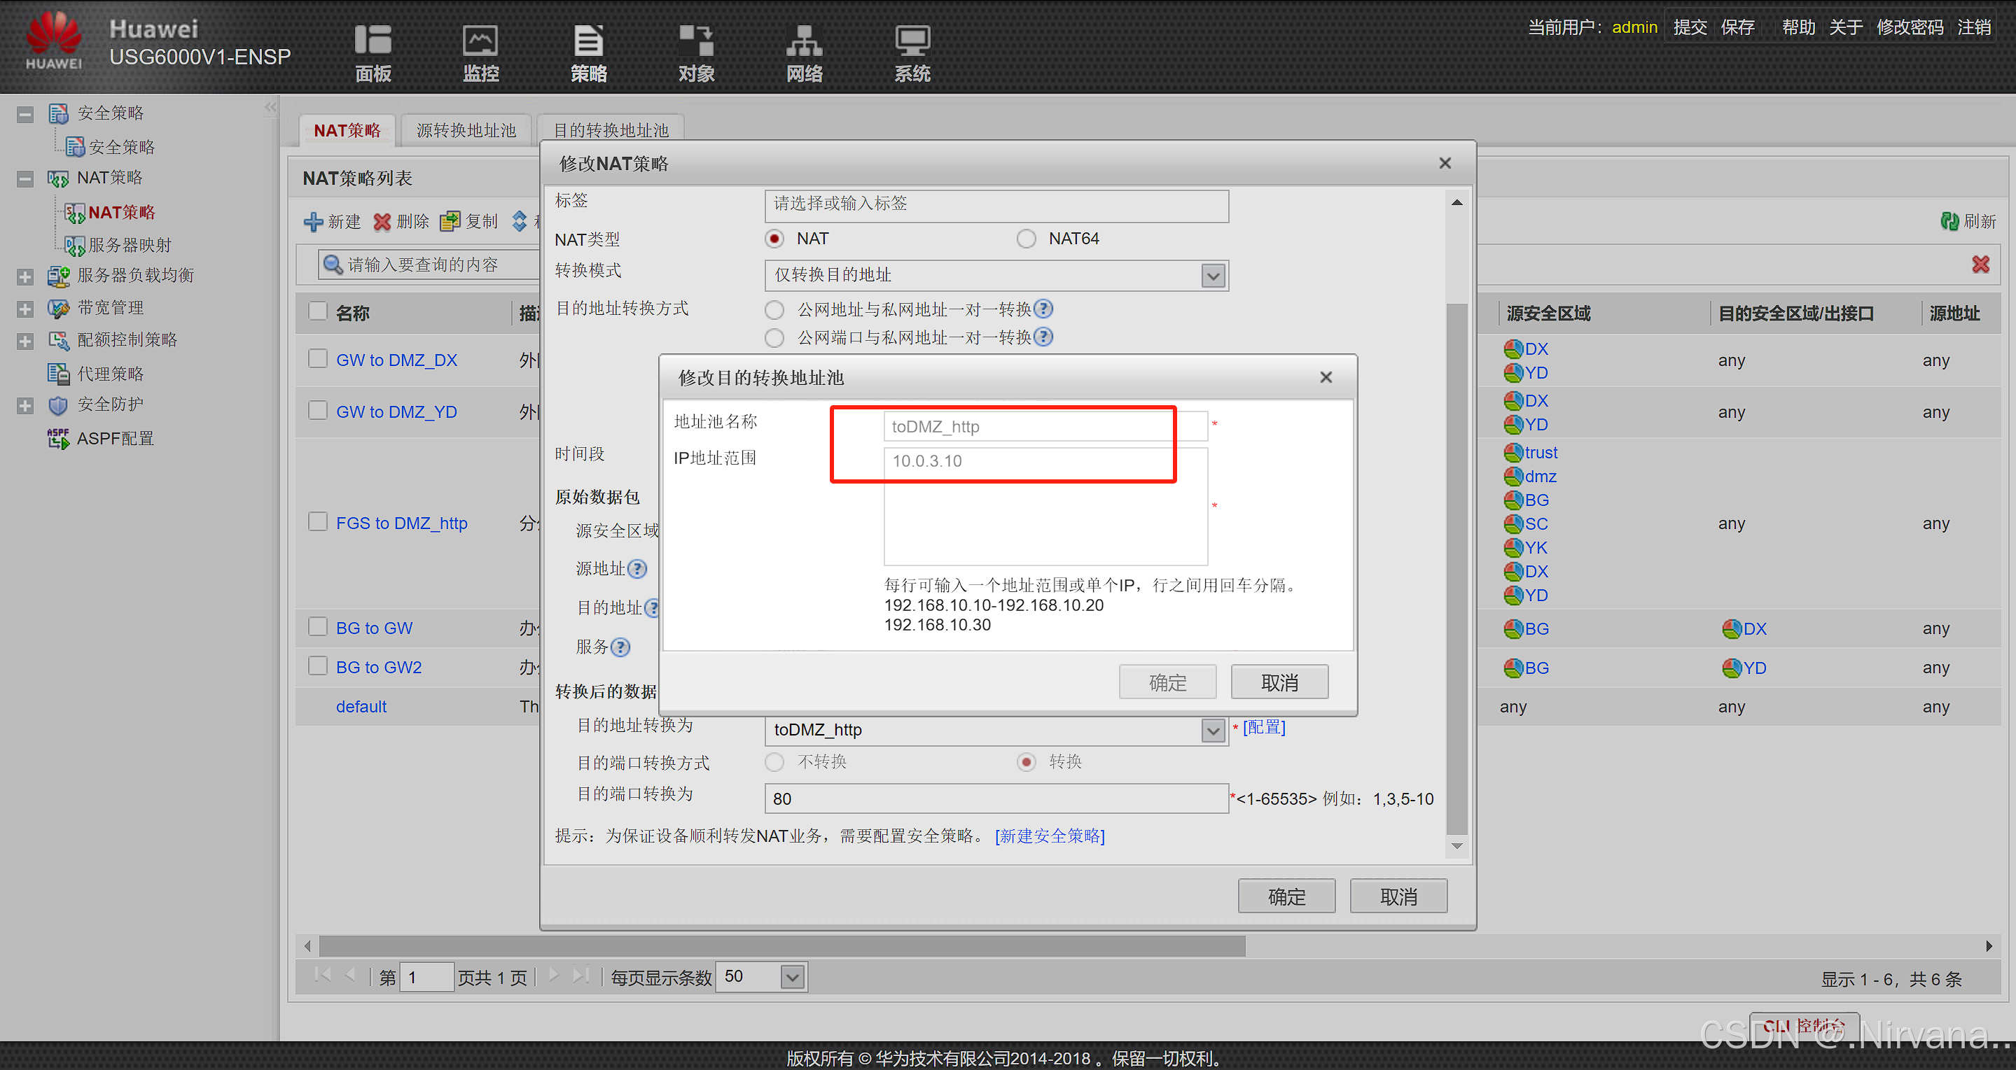Click the 安全防护 shield icon
2016x1070 pixels.
click(58, 404)
